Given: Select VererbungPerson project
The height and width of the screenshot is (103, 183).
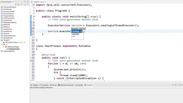Looking at the screenshot, I should (x=9, y=51).
